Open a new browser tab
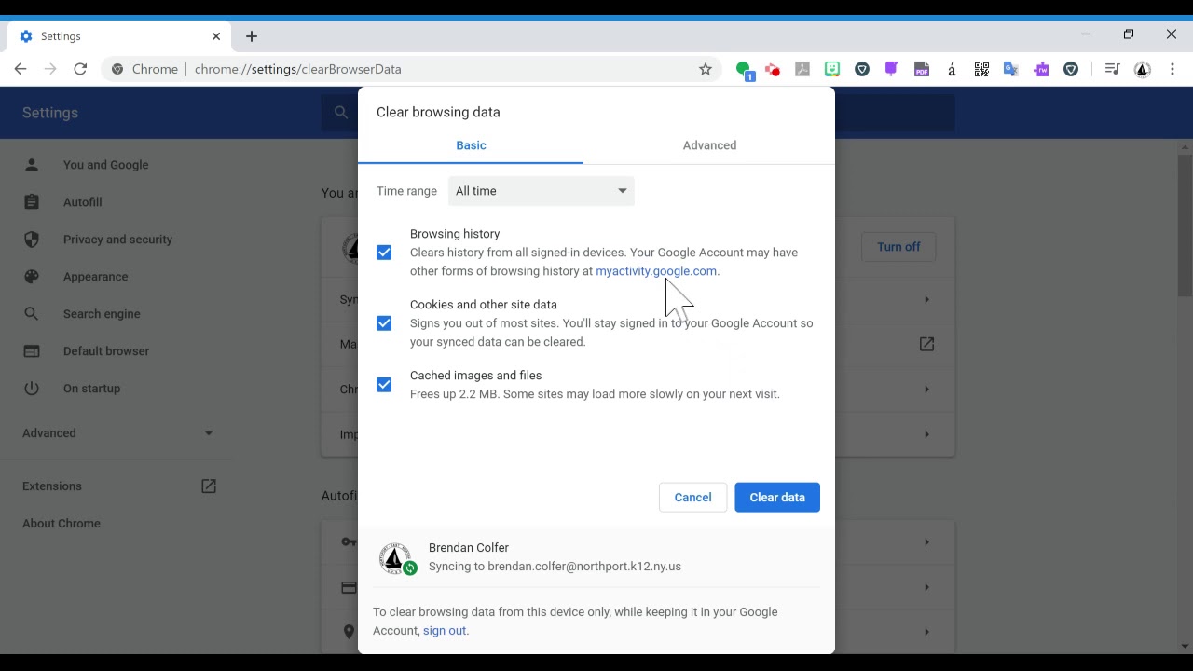Screen dimensions: 1193x671 pos(252,36)
